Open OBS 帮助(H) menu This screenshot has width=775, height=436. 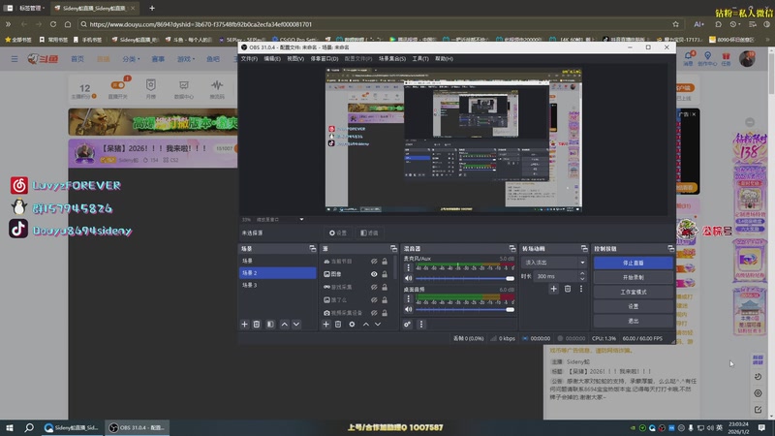pyautogui.click(x=444, y=58)
